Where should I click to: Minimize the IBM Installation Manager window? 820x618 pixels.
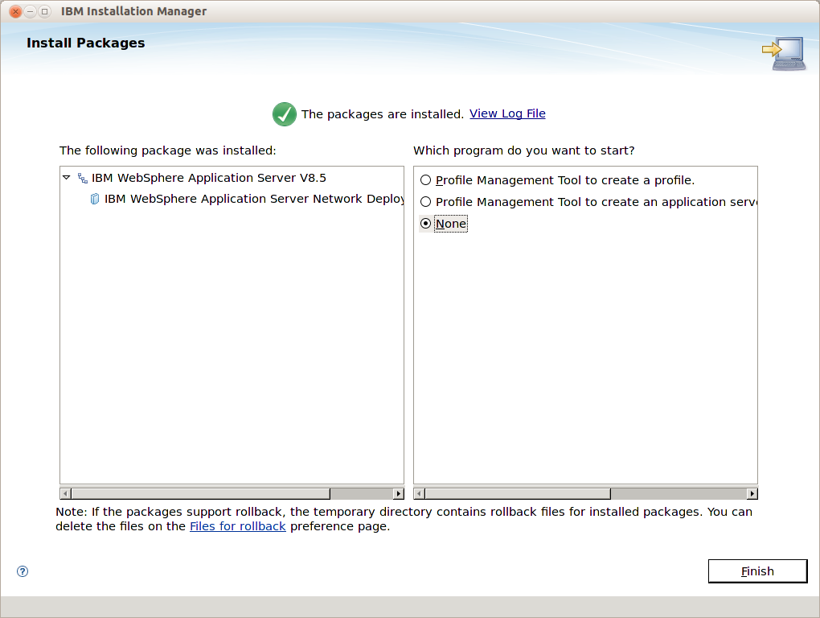(x=31, y=11)
